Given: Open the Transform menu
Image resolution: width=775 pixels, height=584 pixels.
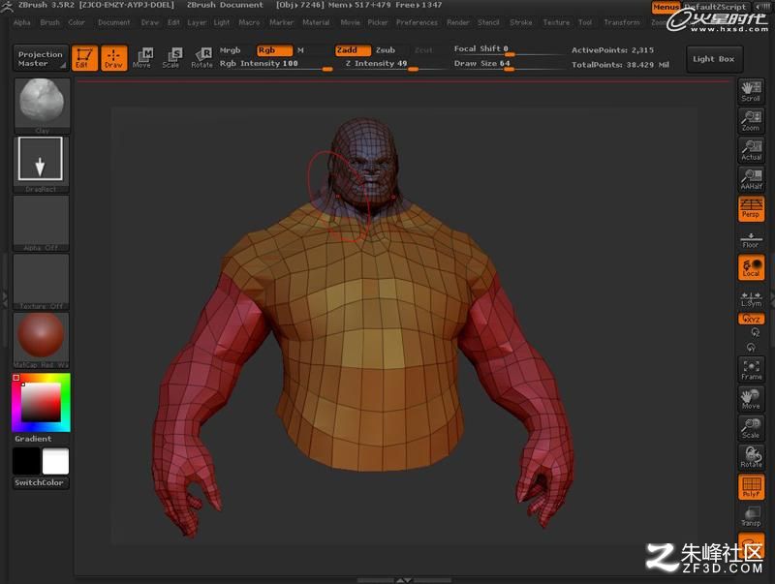Looking at the screenshot, I should point(622,22).
